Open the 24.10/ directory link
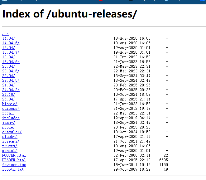This screenshot has width=206, height=180. [x=9, y=95]
